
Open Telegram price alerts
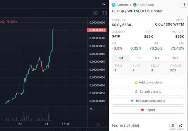tap(148, 101)
